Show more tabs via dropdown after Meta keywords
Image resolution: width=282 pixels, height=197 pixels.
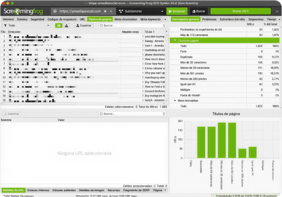(x=165, y=19)
